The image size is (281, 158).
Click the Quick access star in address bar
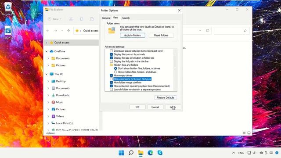(x=77, y=31)
